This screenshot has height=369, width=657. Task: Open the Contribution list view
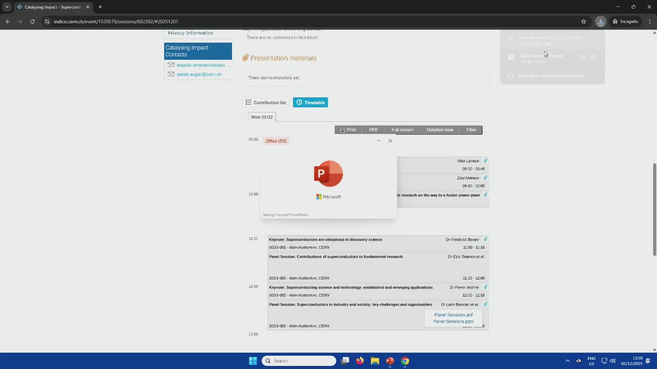(x=265, y=102)
